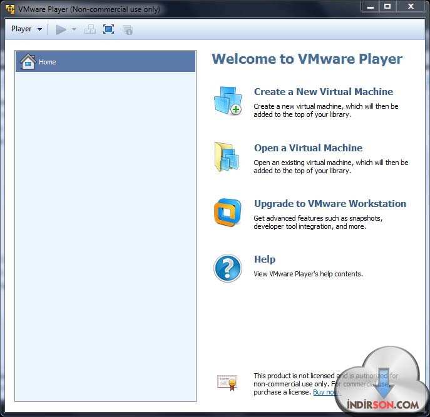
Task: Click the VMware Workstation logo icon
Action: coord(228,213)
